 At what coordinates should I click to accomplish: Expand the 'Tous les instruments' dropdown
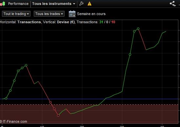(54, 4)
